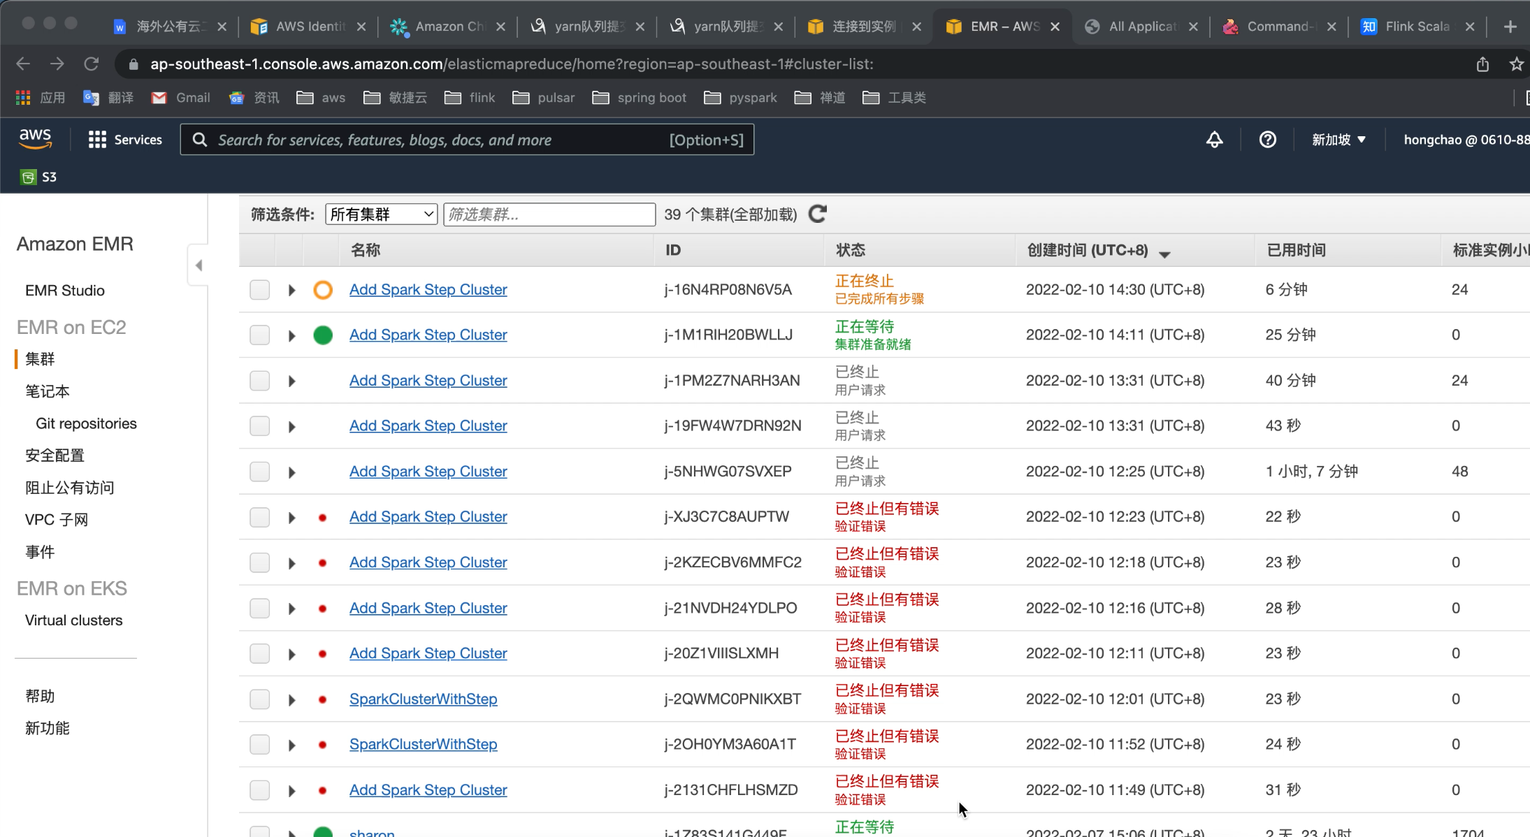Expand row of cluster j-5NHWG07SVXEP

coord(291,472)
